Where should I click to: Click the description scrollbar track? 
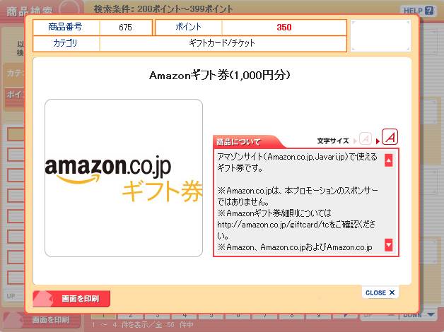389,203
